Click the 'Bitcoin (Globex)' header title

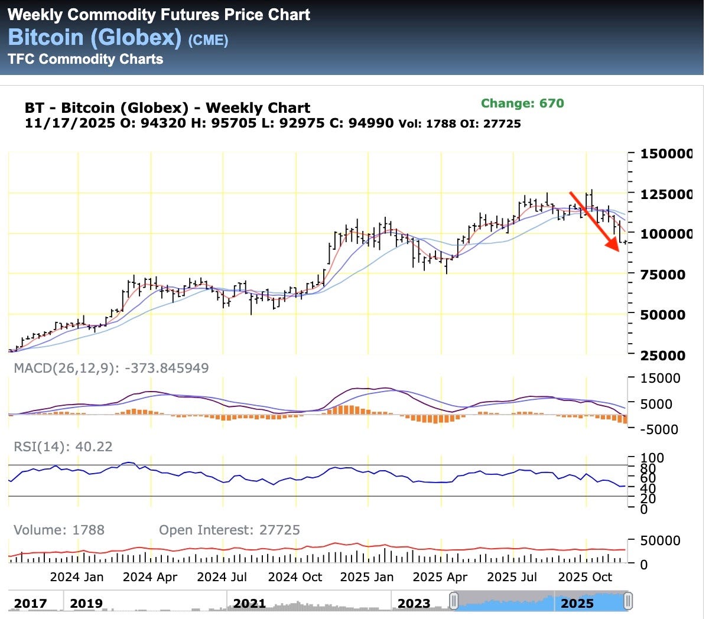(x=95, y=37)
